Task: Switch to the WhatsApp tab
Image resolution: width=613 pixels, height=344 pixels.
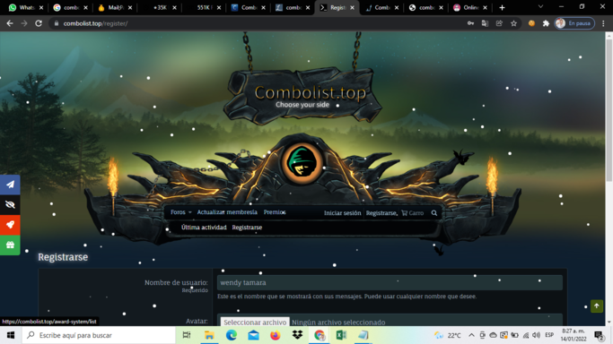Action: (23, 7)
